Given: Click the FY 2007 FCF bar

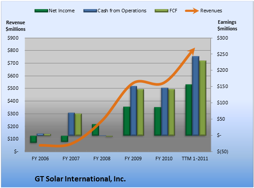Looking at the screenshot, I should pos(78,125).
